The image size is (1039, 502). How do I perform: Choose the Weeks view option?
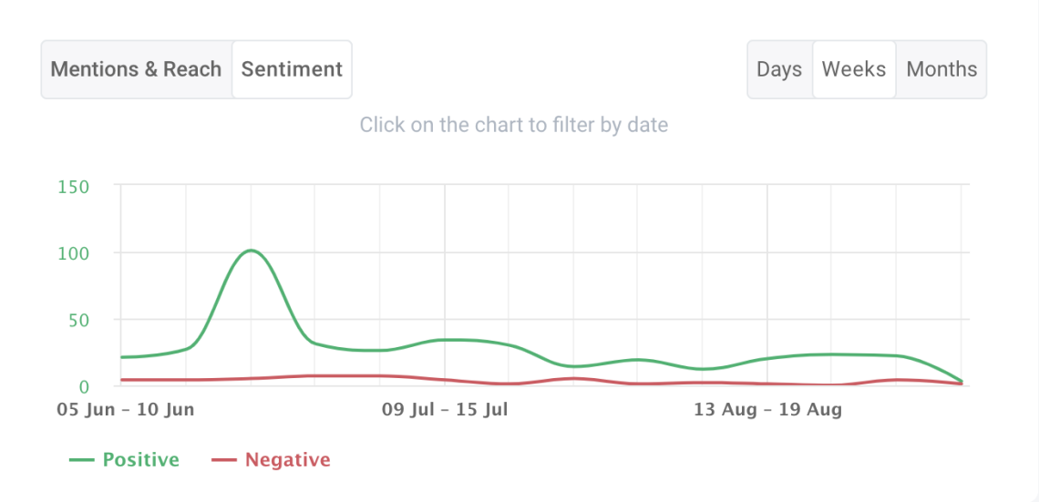coord(854,69)
